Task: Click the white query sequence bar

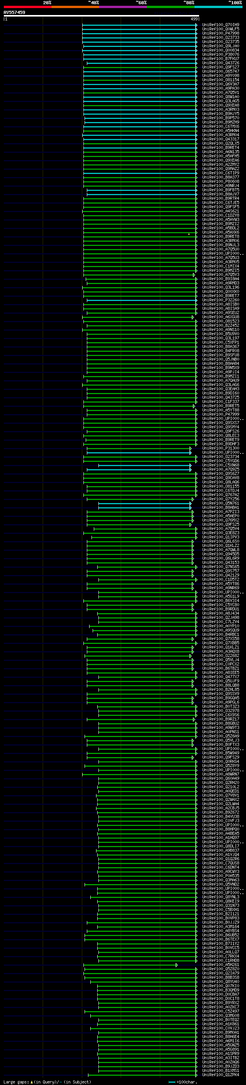Action: [x=101, y=15]
